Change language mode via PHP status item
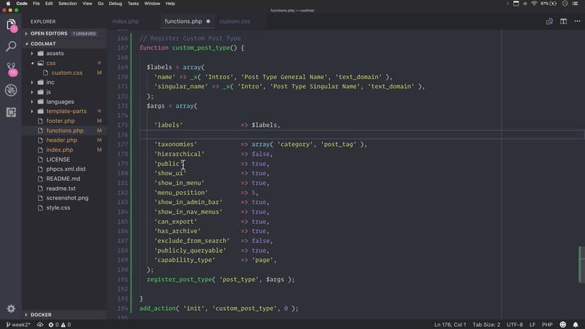The image size is (585, 329). (546, 325)
